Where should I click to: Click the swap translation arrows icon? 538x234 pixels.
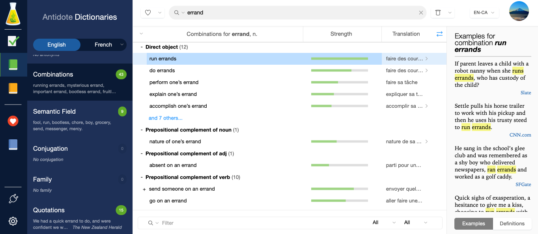pos(439,34)
